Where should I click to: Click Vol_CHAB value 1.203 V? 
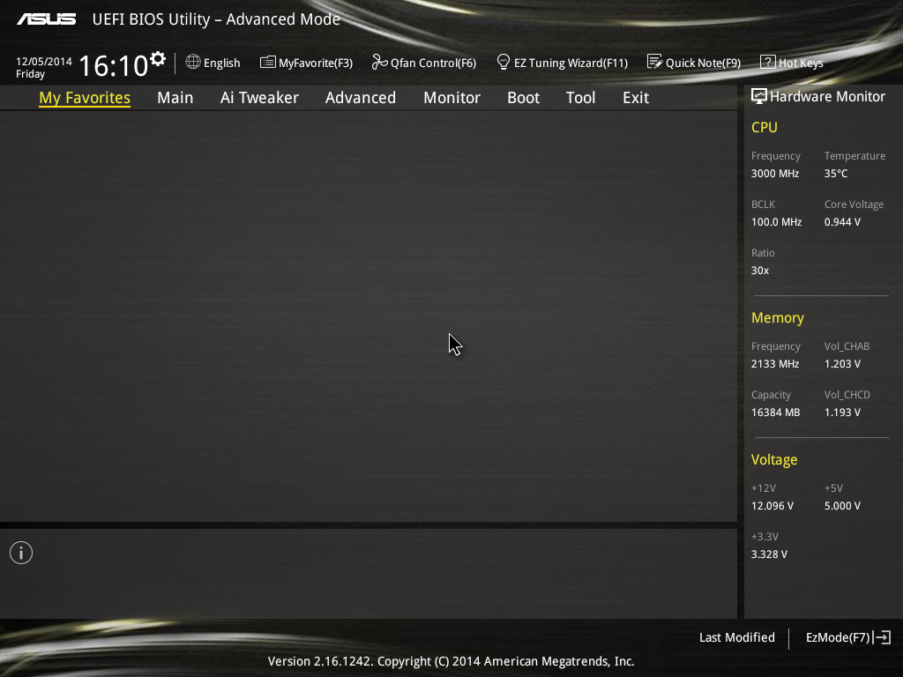(x=842, y=364)
